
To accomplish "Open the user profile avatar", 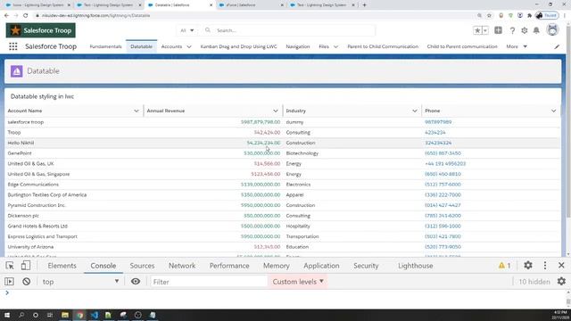I will [x=552, y=30].
